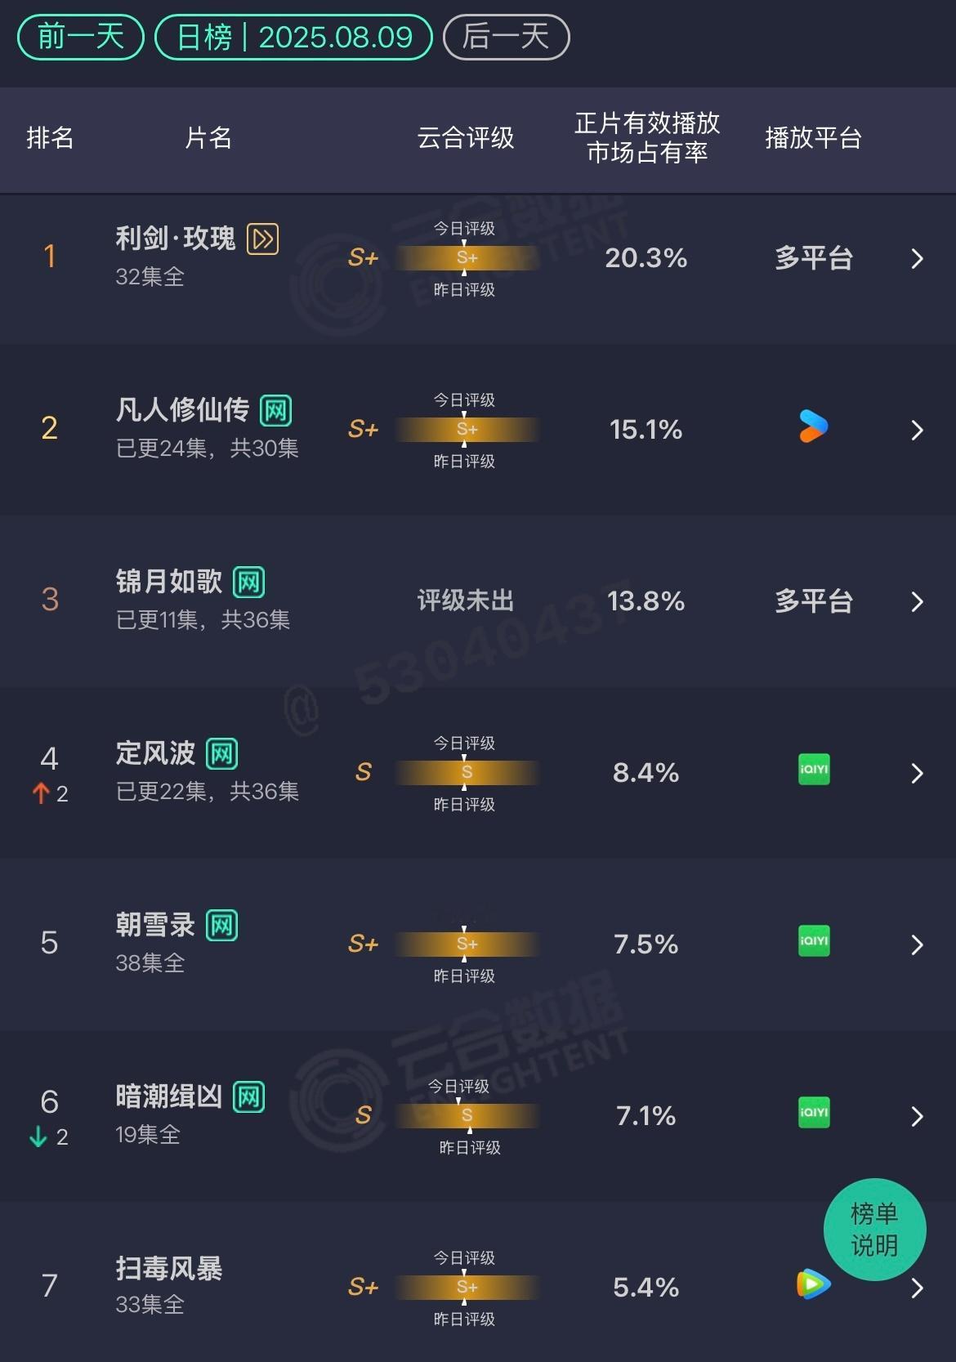Tap the 云合评级 column header
This screenshot has width=956, height=1362.
(466, 138)
